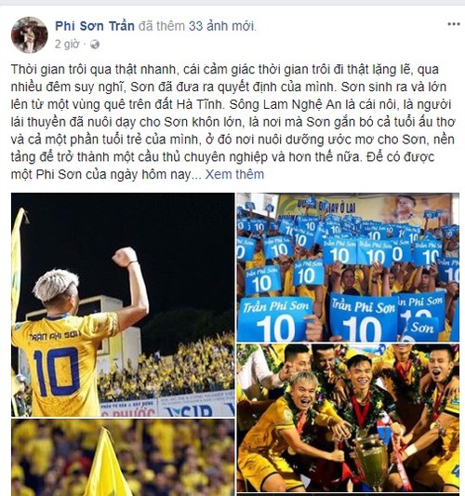Click the public globe privacy icon

(95, 45)
